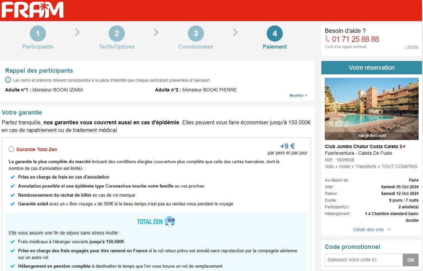Viewport: 423px width, 271px height.
Task: Click the Total Zen badge icon
Action: tap(170, 221)
